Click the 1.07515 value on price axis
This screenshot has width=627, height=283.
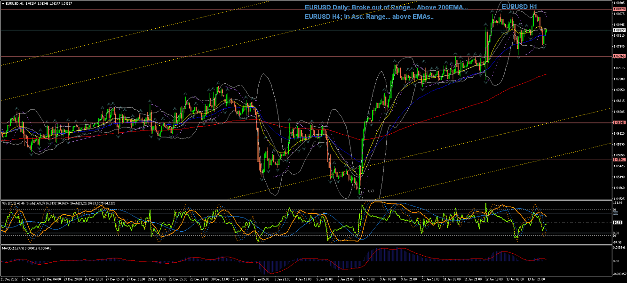[x=619, y=68]
